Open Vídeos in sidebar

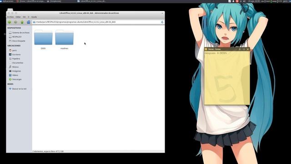point(13,75)
